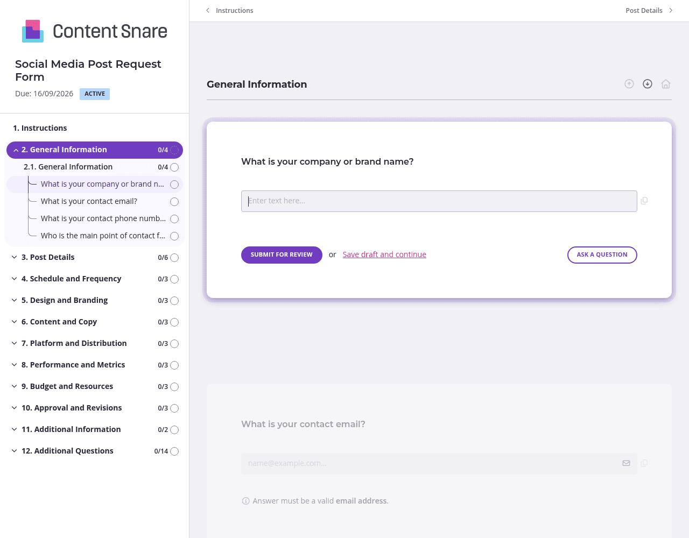The image size is (689, 538).
Task: Click copy icon beside company name field
Action: click(x=644, y=201)
